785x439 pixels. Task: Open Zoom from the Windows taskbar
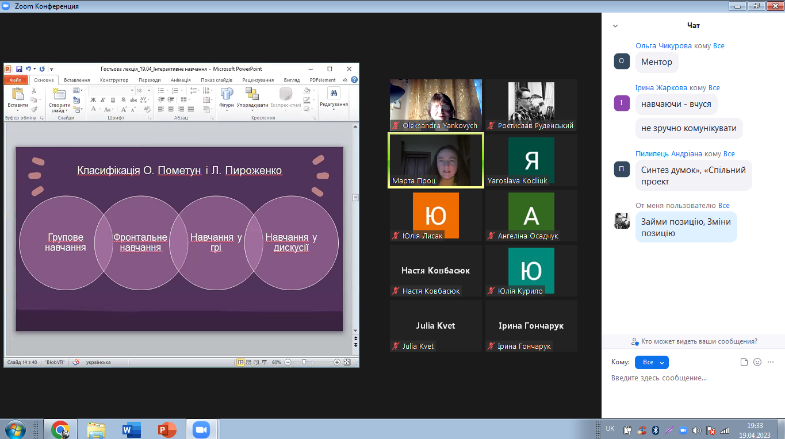coord(201,429)
